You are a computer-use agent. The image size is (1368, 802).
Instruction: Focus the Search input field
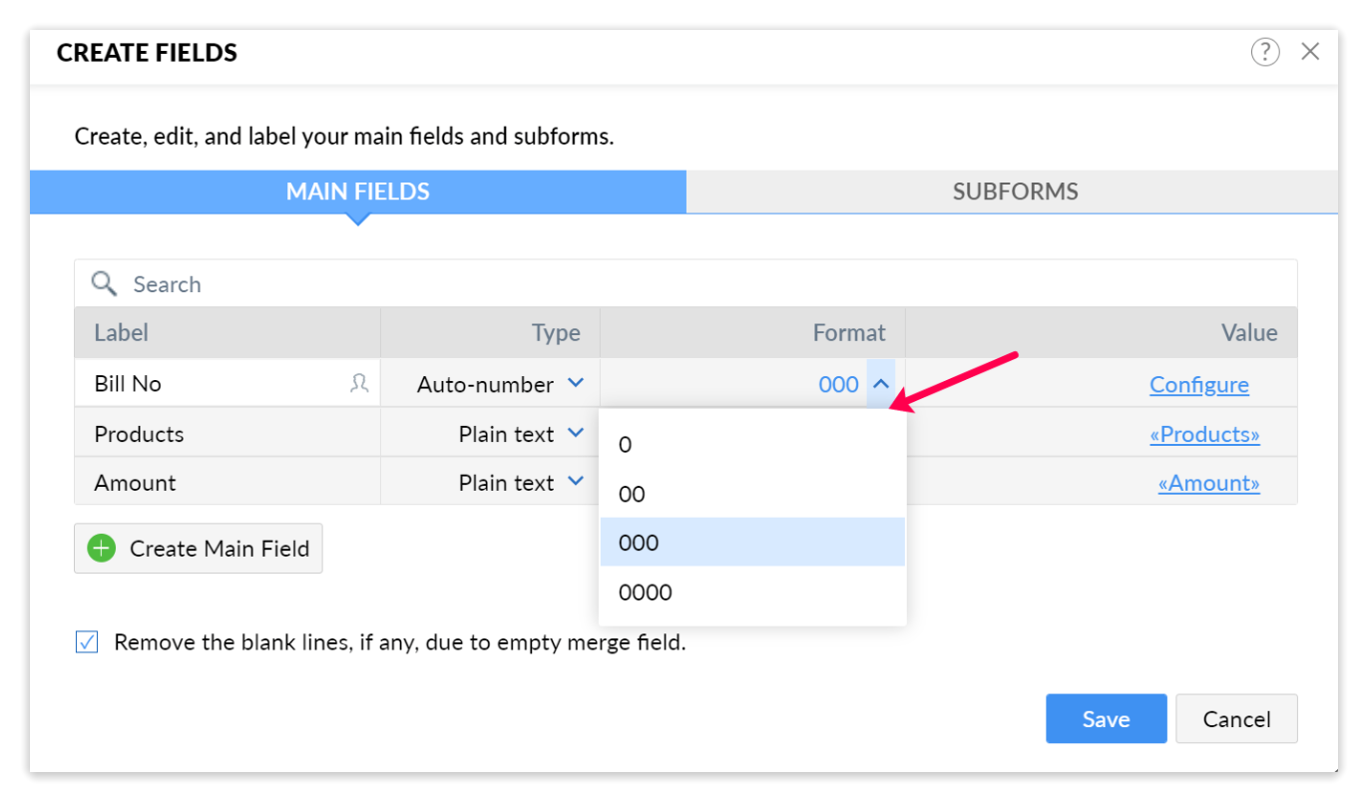pos(698,284)
